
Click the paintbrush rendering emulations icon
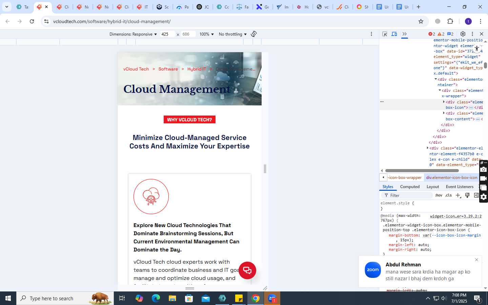coord(467,195)
